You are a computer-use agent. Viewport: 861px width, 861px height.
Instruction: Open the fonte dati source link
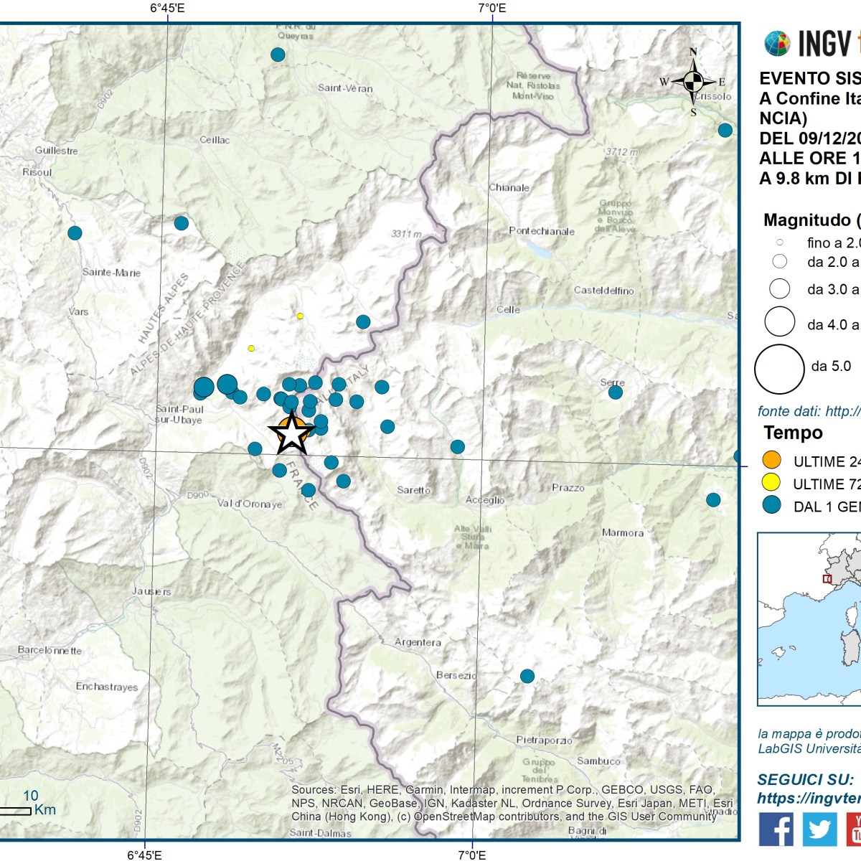point(809,411)
